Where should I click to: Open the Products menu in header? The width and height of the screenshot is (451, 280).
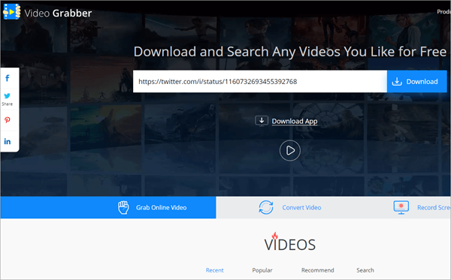tap(443, 12)
